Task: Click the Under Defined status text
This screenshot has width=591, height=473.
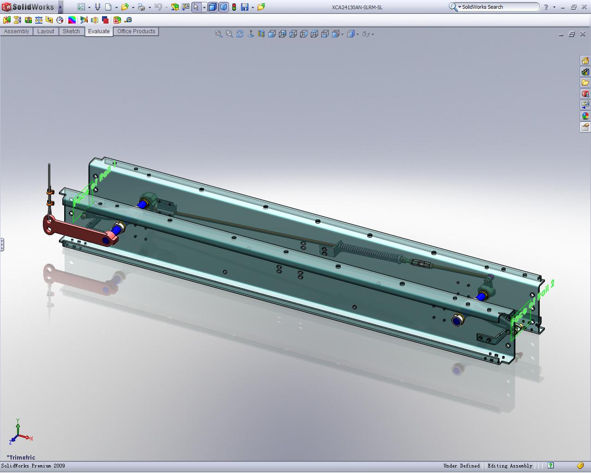Action: [462, 466]
